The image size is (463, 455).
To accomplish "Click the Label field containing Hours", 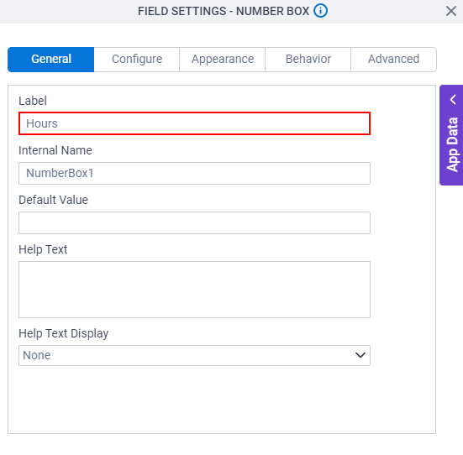I will [194, 123].
